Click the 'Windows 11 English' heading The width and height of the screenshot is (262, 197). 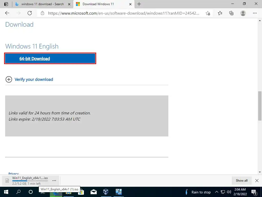pos(32,46)
